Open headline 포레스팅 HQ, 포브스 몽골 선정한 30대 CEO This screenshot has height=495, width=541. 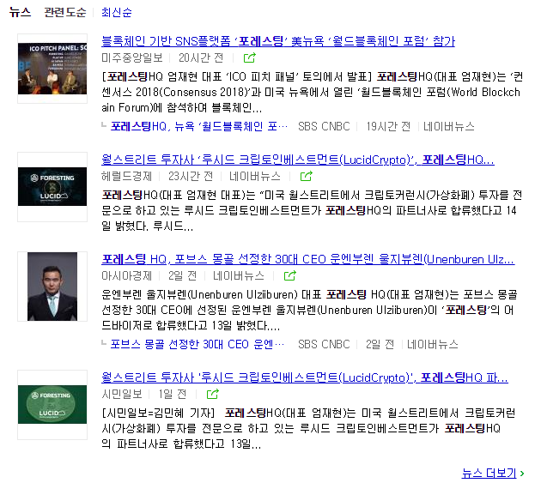(308, 259)
